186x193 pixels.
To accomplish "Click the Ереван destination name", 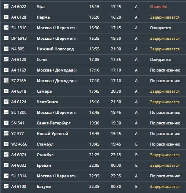I will tap(44, 165).
